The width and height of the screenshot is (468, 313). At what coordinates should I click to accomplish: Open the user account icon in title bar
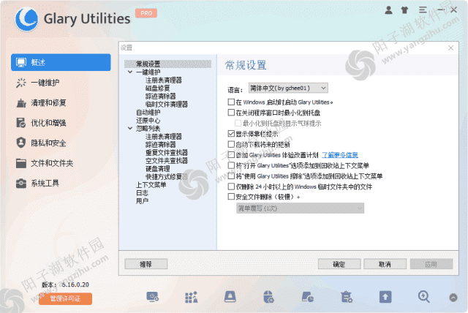[388, 10]
